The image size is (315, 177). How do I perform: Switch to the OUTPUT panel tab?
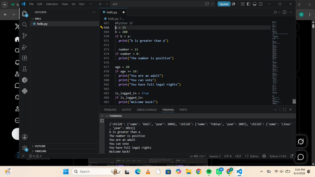[127, 110]
